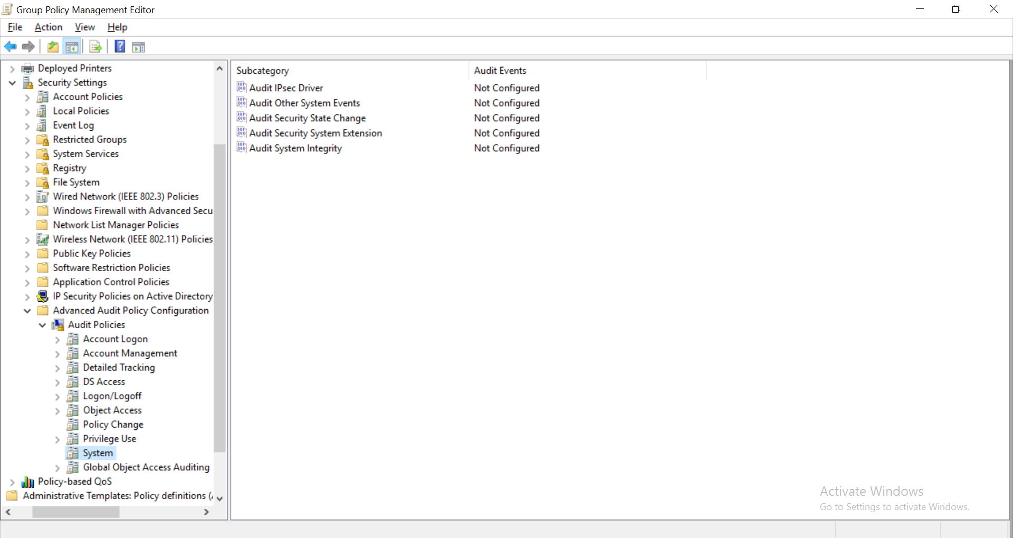
Task: Open Help using the question mark icon
Action: [x=119, y=46]
